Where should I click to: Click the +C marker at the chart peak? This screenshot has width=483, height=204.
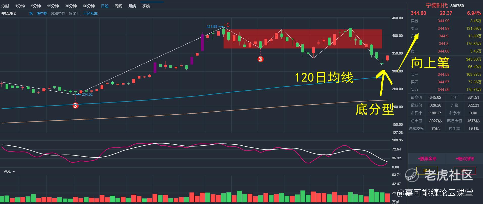(227, 25)
